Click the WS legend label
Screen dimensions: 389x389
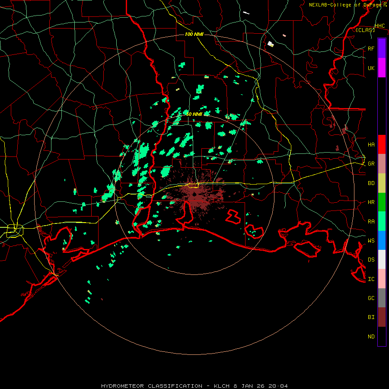pos(371,241)
